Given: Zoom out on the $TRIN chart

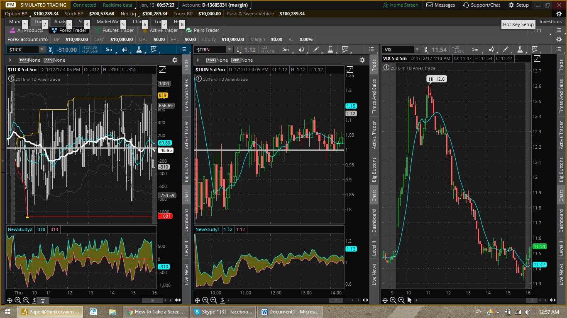Looking at the screenshot, I should pyautogui.click(x=214, y=300).
